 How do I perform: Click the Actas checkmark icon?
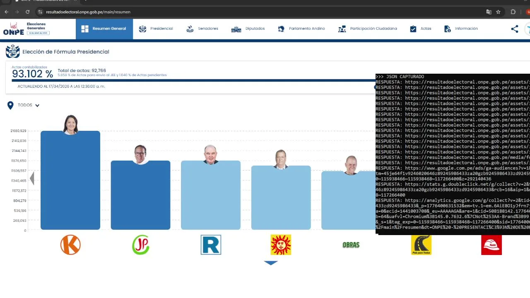click(x=413, y=29)
